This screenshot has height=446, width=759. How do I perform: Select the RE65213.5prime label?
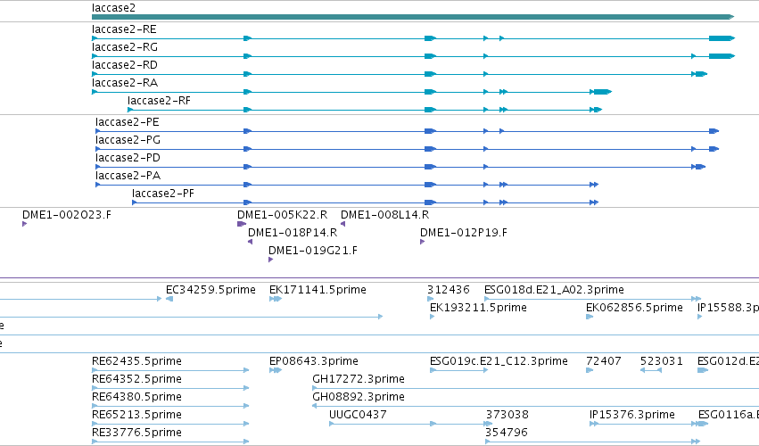coord(136,415)
